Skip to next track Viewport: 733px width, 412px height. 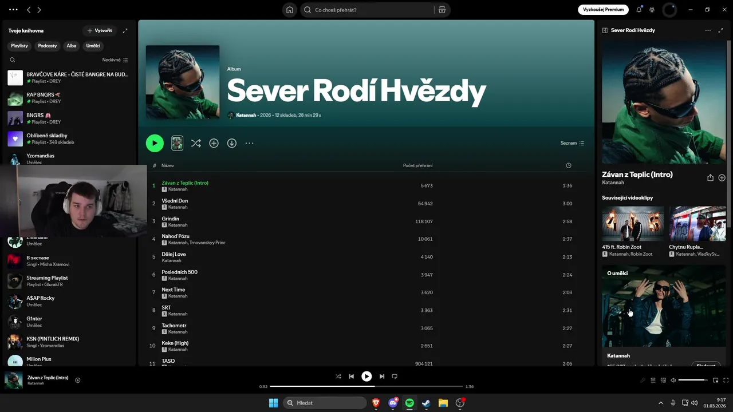[x=381, y=377]
